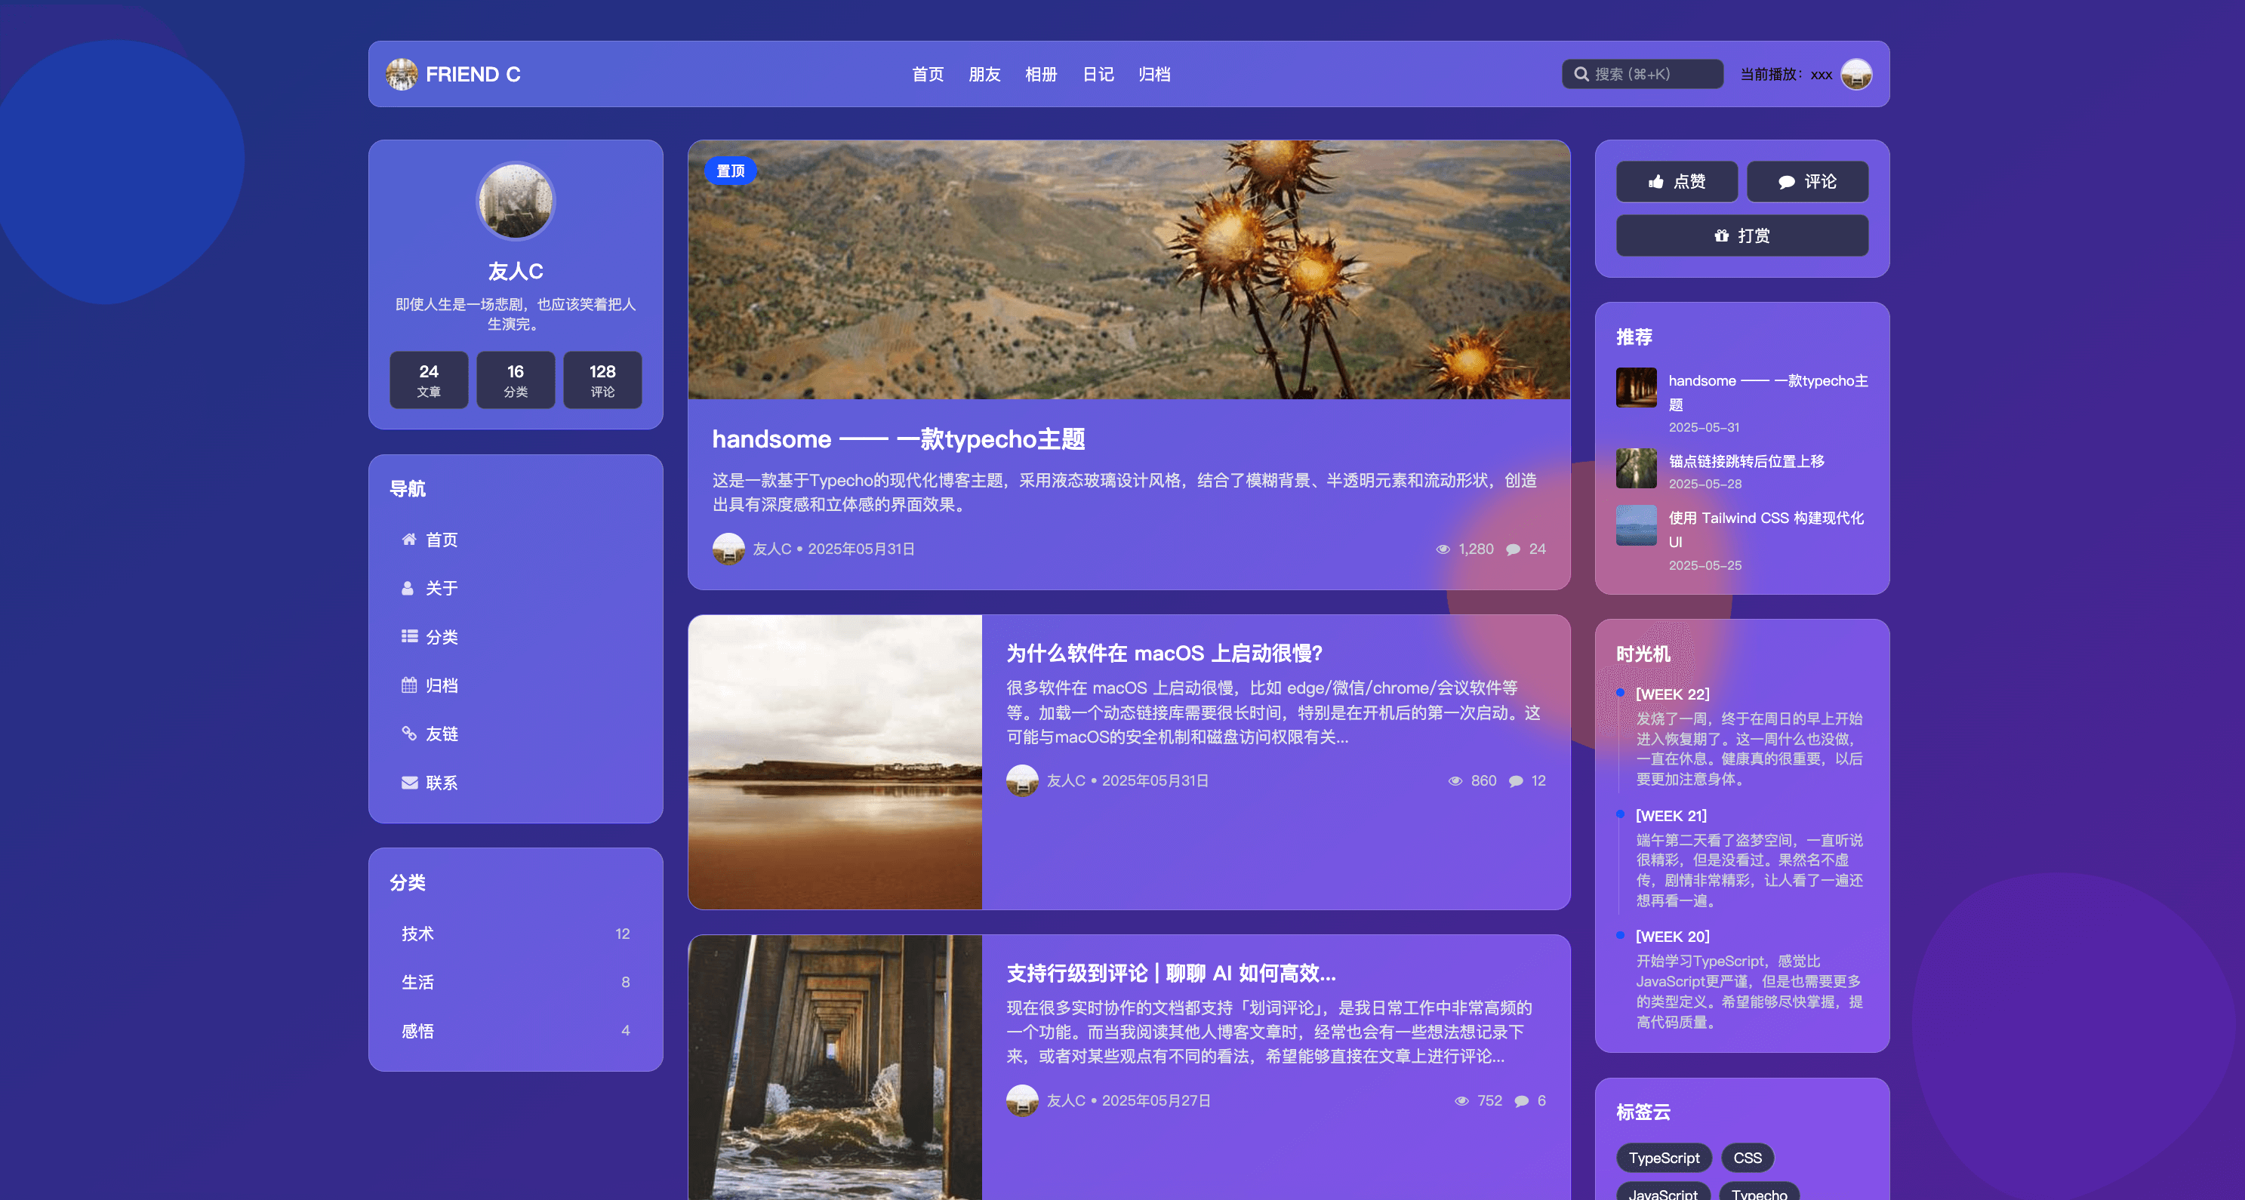The width and height of the screenshot is (2245, 1200).
Task: Click the 点赞 like button
Action: tap(1677, 181)
